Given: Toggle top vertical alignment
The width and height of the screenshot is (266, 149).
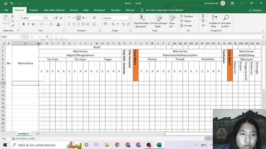Looking at the screenshot, I should [x=69, y=18].
